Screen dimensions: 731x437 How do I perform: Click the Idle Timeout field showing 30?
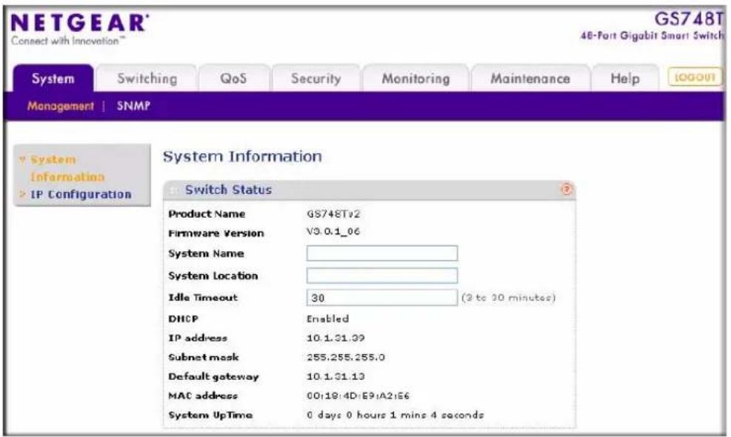tap(382, 298)
